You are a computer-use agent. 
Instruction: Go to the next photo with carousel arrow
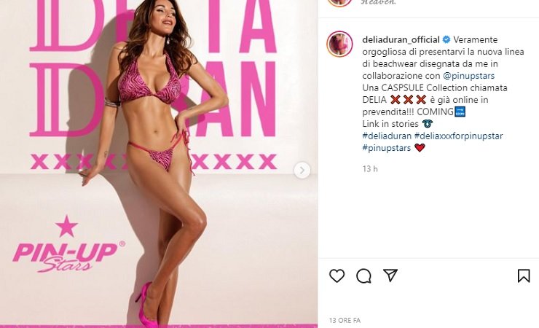(302, 170)
